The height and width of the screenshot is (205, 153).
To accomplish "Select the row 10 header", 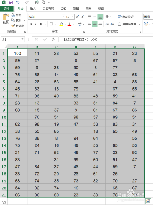I will click(x=4, y=117).
